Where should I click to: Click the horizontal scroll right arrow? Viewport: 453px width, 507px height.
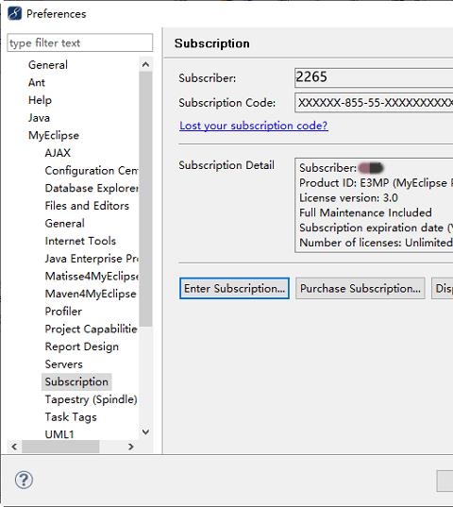(131, 447)
